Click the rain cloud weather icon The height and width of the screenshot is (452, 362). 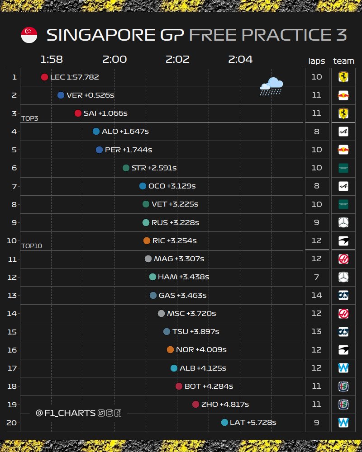click(x=271, y=86)
